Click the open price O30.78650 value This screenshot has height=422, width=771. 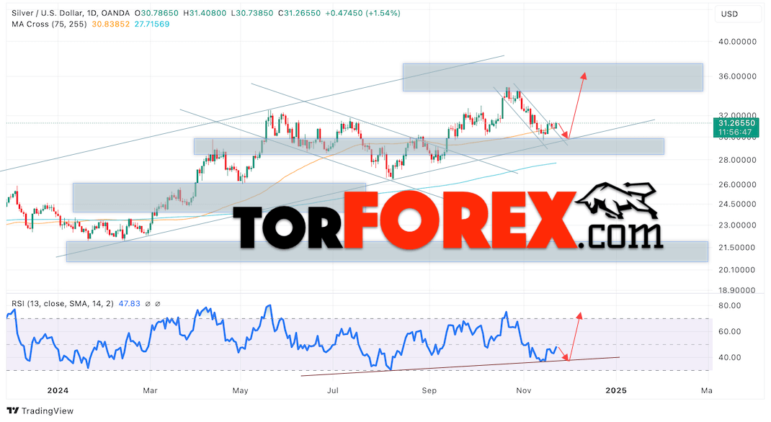tap(157, 13)
